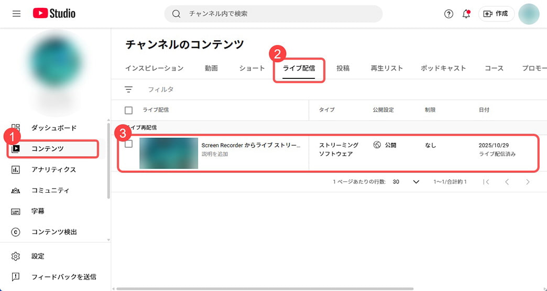
Task: Open the hamburger navigation menu
Action: coord(16,14)
